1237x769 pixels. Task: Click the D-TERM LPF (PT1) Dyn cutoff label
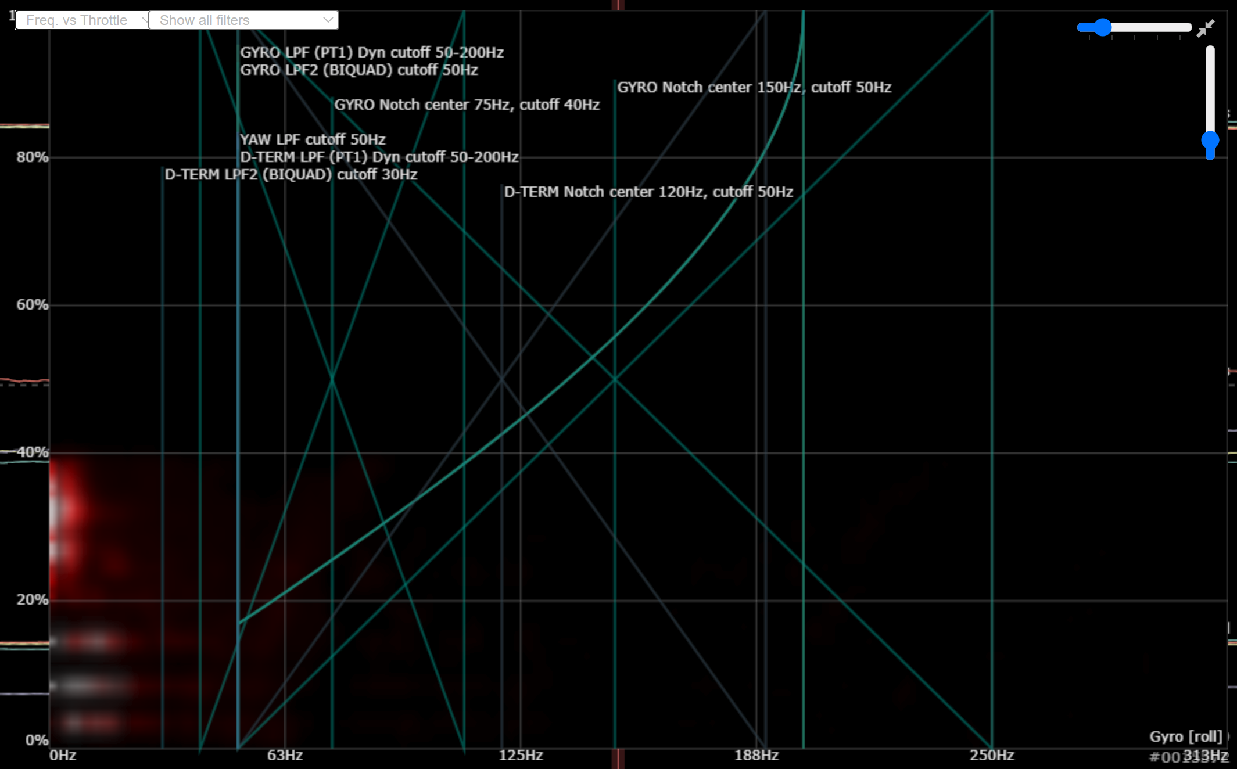[x=379, y=157]
